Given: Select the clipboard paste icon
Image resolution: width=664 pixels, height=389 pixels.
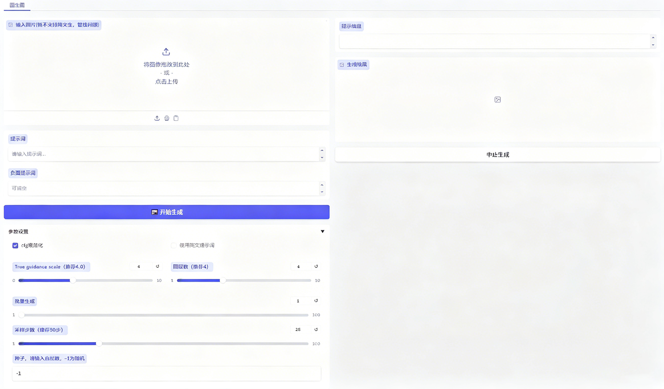Looking at the screenshot, I should click(176, 118).
